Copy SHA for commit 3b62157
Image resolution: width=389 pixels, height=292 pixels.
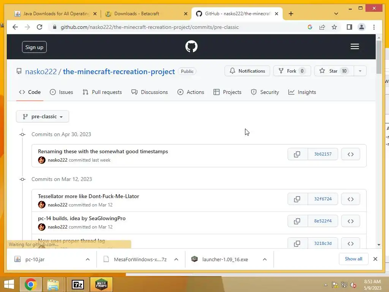pyautogui.click(x=297, y=154)
